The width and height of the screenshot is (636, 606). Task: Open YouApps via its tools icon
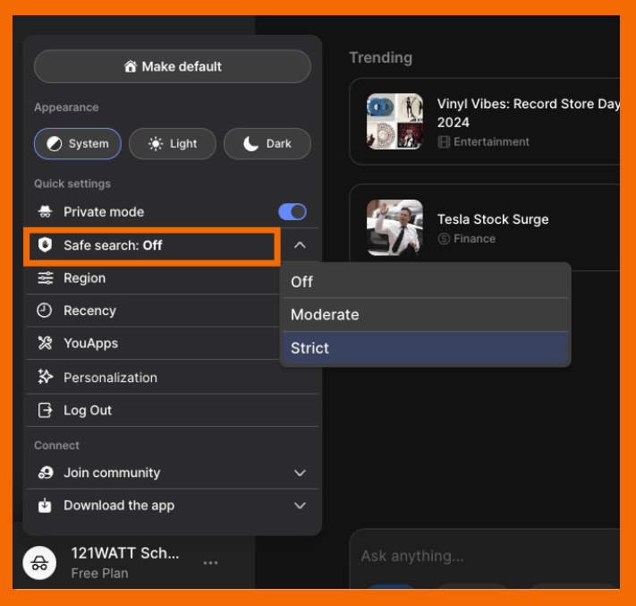45,344
